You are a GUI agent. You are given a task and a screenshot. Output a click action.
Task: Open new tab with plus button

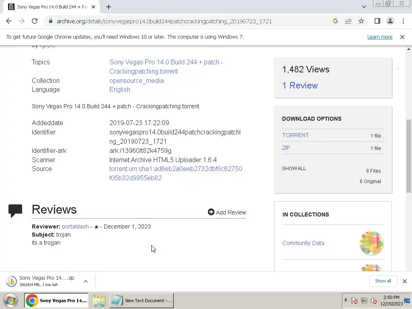click(x=109, y=7)
